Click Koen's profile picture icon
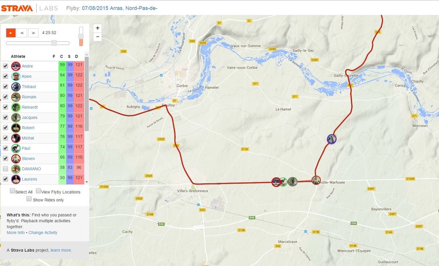This screenshot has height=266, width=439. 15,76
